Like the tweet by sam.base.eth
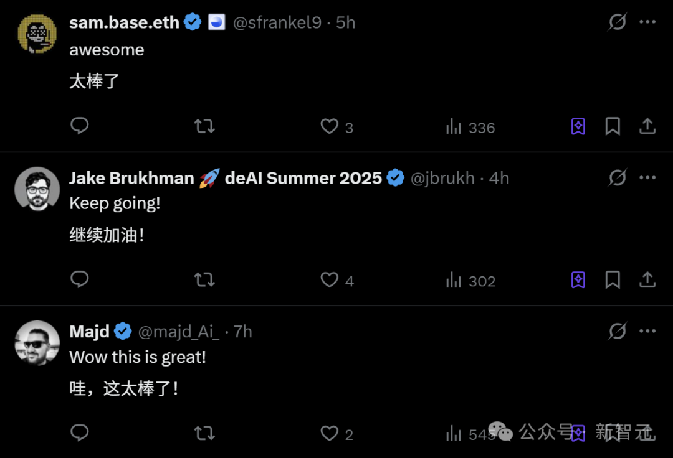This screenshot has width=673, height=458. (337, 127)
